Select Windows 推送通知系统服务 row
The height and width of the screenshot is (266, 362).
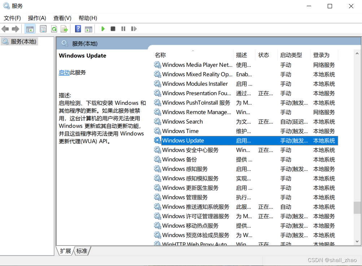(x=246, y=207)
